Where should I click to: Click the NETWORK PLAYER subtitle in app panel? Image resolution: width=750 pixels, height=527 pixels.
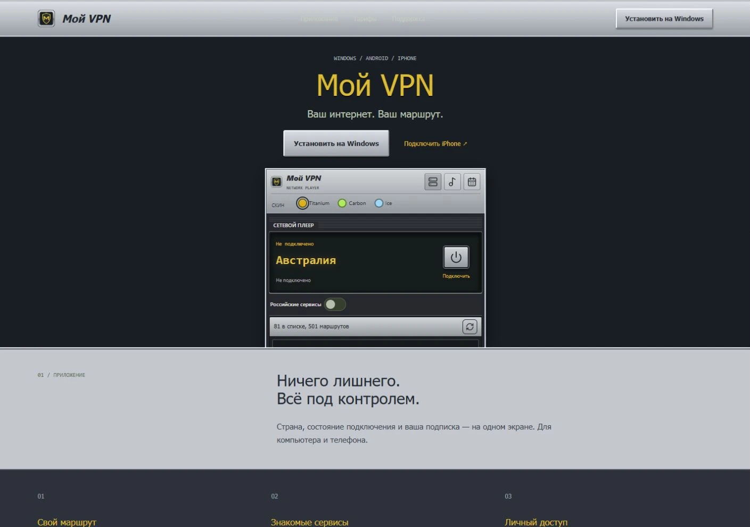(303, 188)
